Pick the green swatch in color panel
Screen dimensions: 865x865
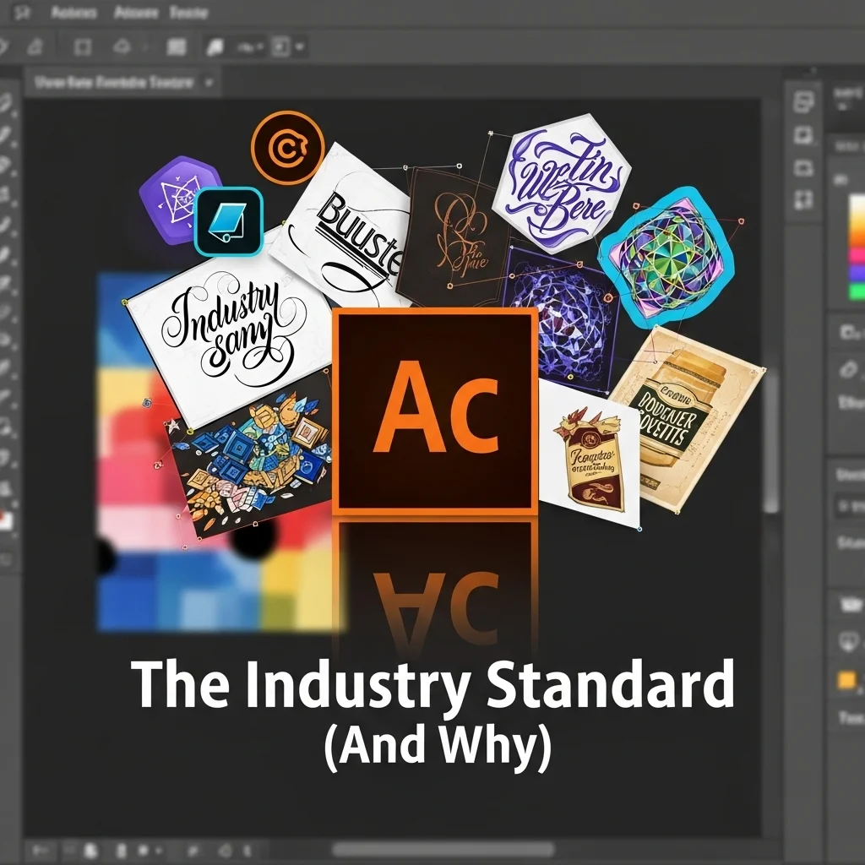857,291
